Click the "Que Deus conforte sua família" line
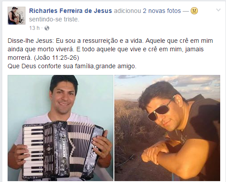The height and width of the screenshot is (182, 226). tap(72, 66)
